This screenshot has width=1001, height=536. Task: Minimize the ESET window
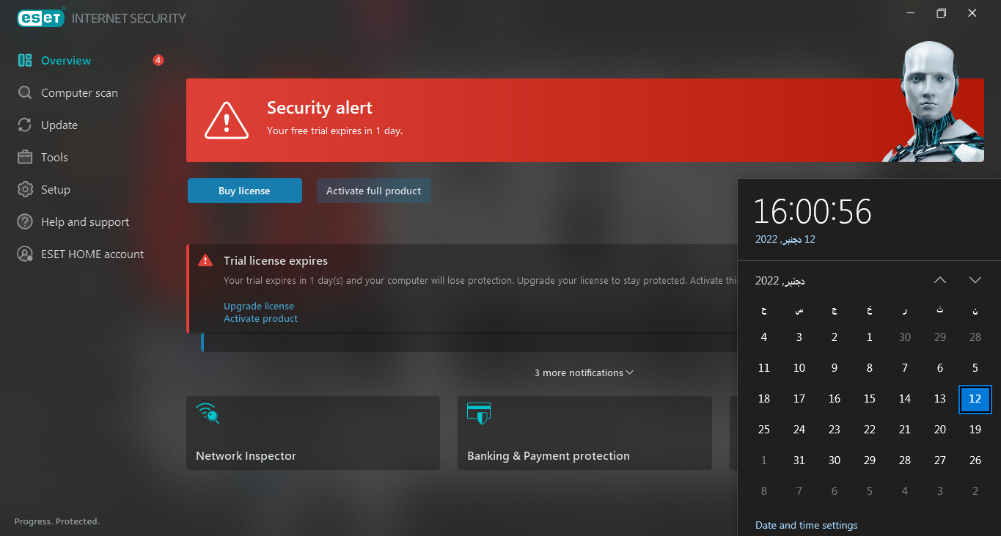click(910, 13)
